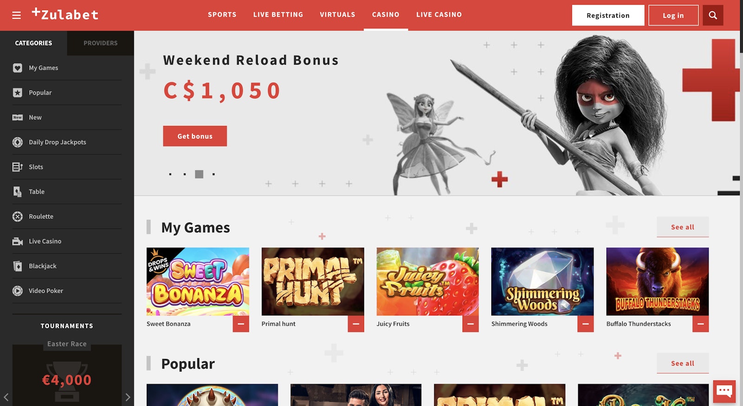This screenshot has width=743, height=406.
Task: Open the hamburger menu icon
Action: 17,15
